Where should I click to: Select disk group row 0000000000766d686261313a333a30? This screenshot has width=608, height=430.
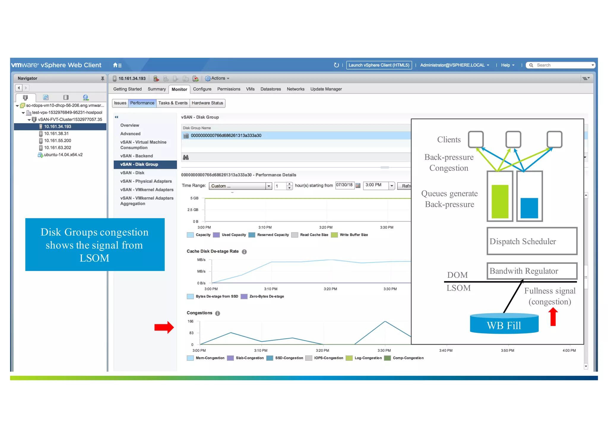[x=296, y=136]
